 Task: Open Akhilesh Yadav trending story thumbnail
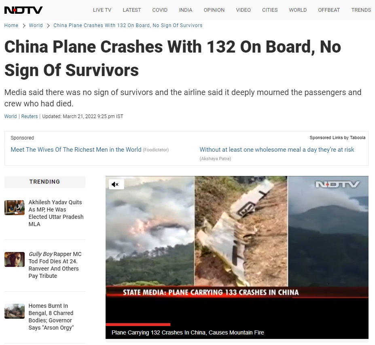[15, 207]
